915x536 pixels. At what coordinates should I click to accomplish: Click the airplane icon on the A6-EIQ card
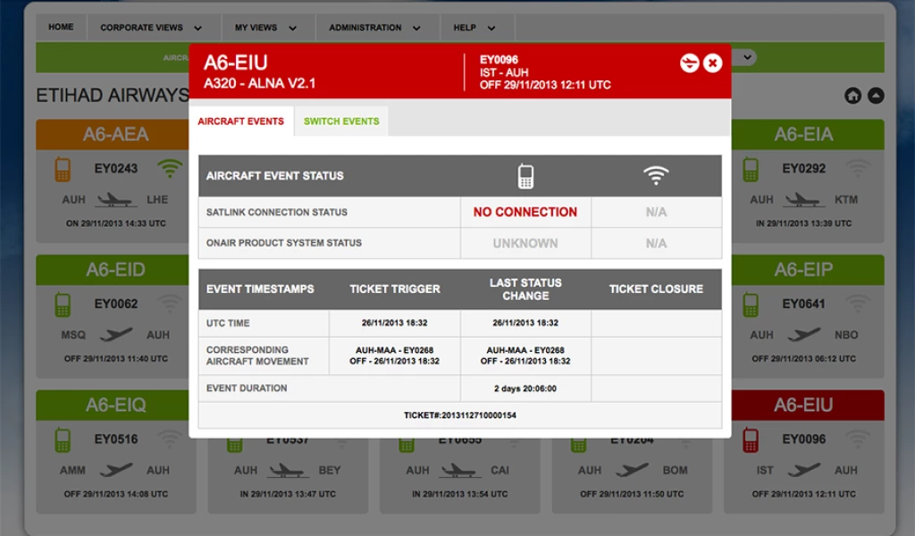[x=115, y=470]
